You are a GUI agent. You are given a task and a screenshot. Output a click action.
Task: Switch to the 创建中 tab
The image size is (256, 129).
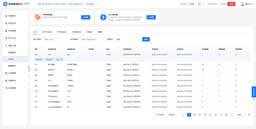pos(100,32)
